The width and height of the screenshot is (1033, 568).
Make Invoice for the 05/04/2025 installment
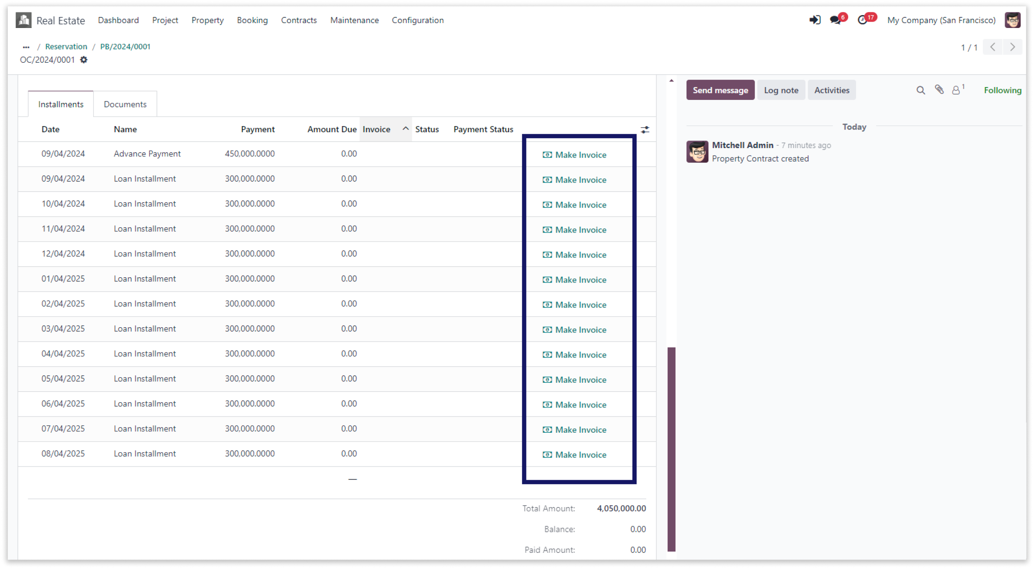(x=574, y=380)
